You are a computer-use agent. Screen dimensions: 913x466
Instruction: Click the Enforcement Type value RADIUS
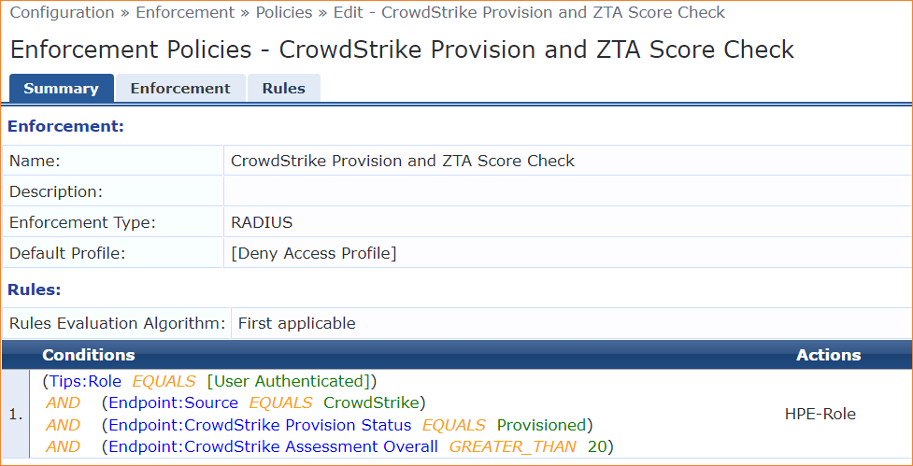click(x=262, y=222)
